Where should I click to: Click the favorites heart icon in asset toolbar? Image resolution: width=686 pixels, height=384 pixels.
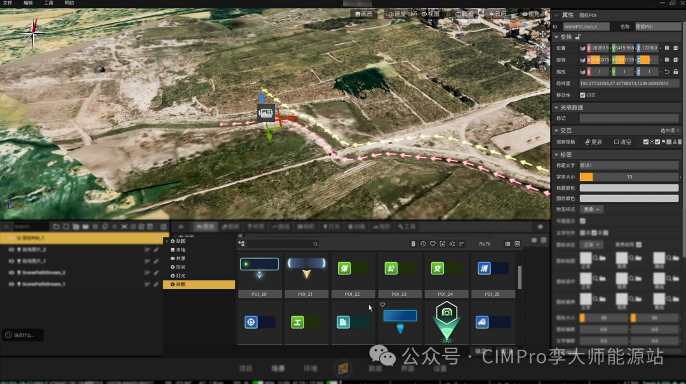click(433, 244)
